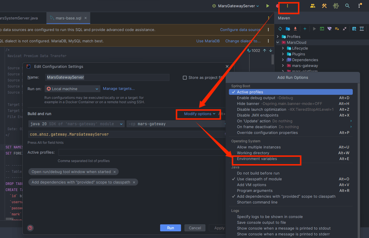Click the atom-shaped icon in top toolbar
Viewport: 369px width, 238px height.
(336, 6)
